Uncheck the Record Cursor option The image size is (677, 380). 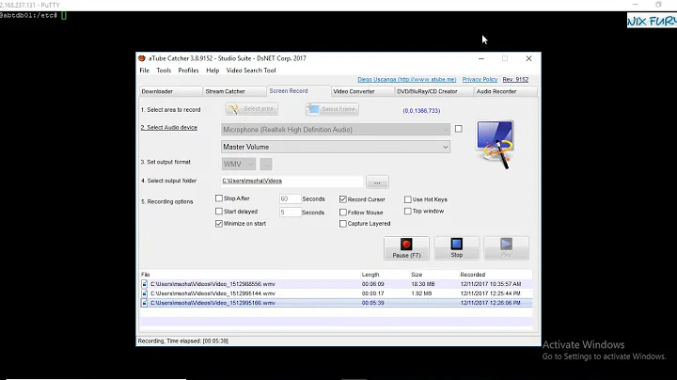click(343, 199)
